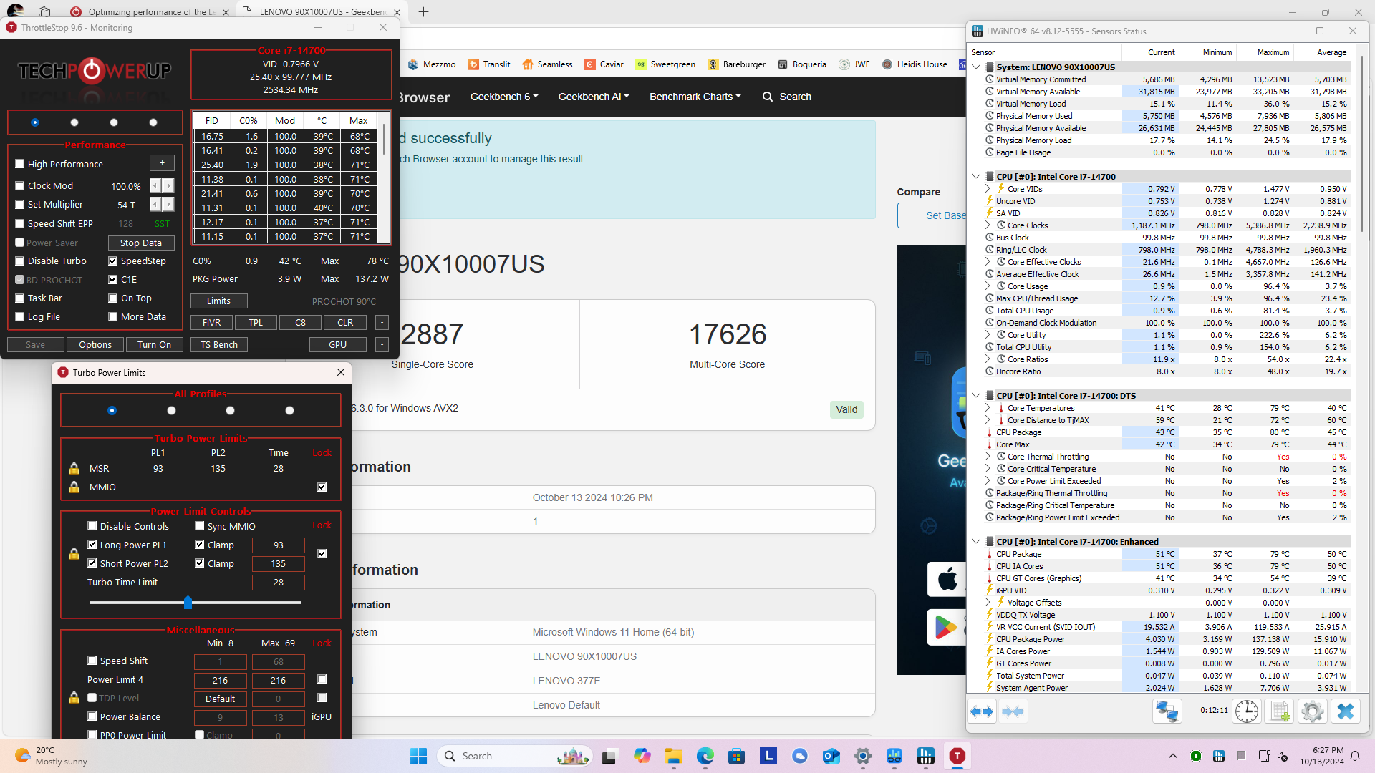1375x773 pixels.
Task: Open Sweetgreen bookmark in browser
Action: 665,64
